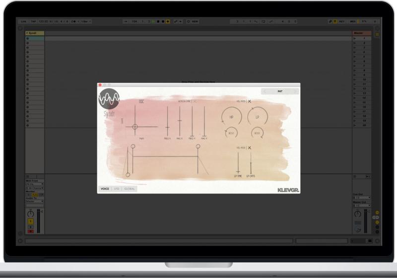Switch to the GLOBAL tab
This screenshot has width=397, height=278.
tap(130, 189)
